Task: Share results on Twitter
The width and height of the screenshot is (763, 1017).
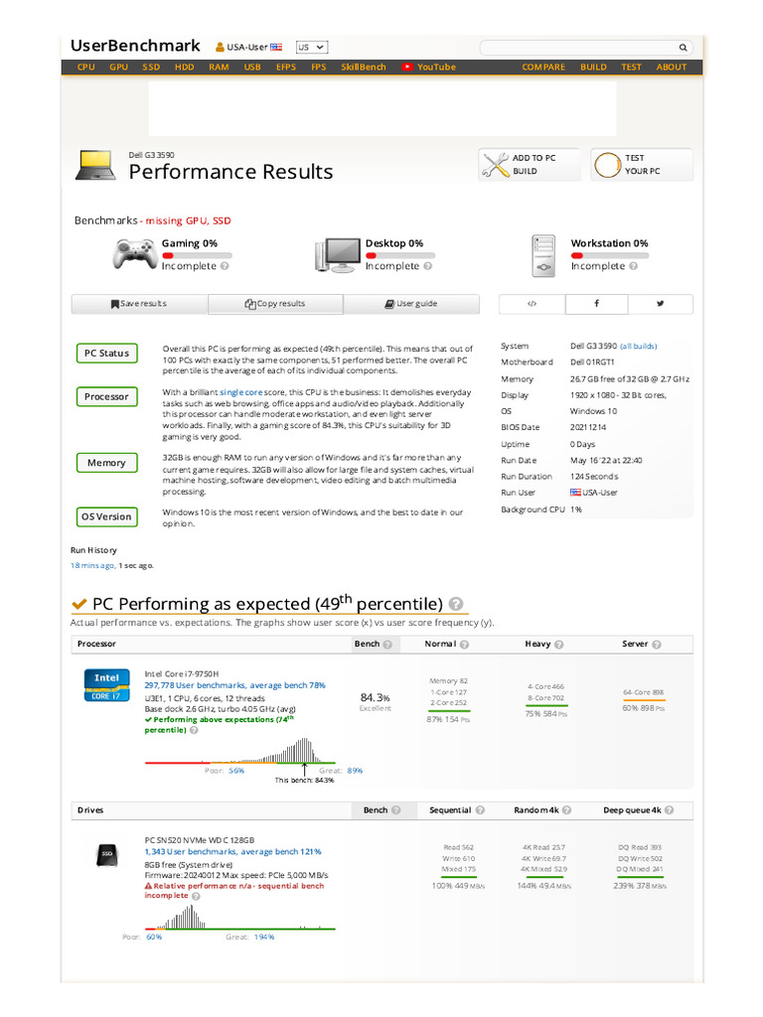Action: point(661,304)
